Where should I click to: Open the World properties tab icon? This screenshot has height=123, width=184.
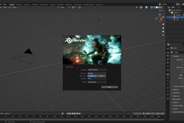(x=168, y=66)
